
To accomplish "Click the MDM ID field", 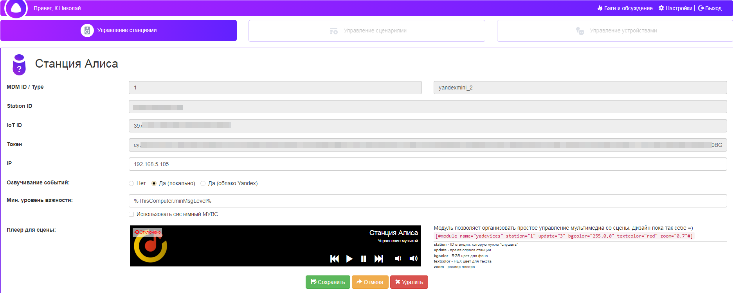I will point(275,88).
